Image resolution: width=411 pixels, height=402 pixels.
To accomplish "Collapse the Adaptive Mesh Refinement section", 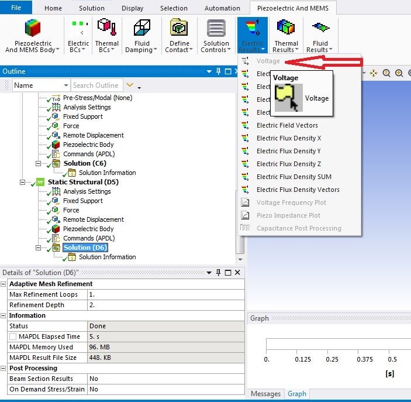I will click(x=4, y=284).
